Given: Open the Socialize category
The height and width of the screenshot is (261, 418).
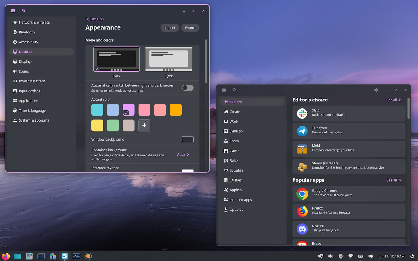Looking at the screenshot, I should tap(252, 170).
